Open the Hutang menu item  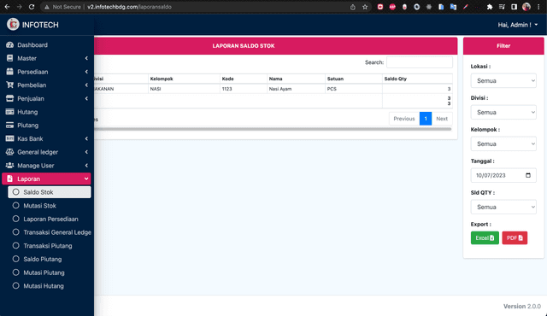pyautogui.click(x=46, y=112)
